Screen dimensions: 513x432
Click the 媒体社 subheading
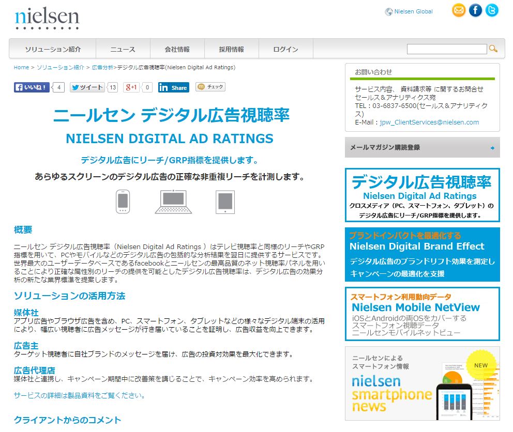pyautogui.click(x=26, y=312)
